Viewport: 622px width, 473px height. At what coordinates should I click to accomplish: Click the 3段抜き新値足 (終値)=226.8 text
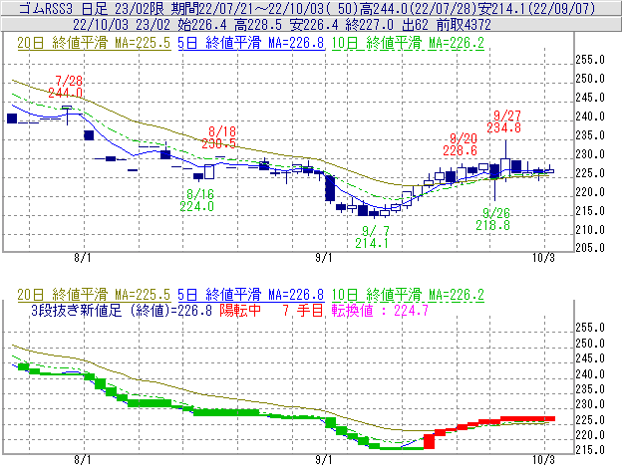tap(122, 310)
